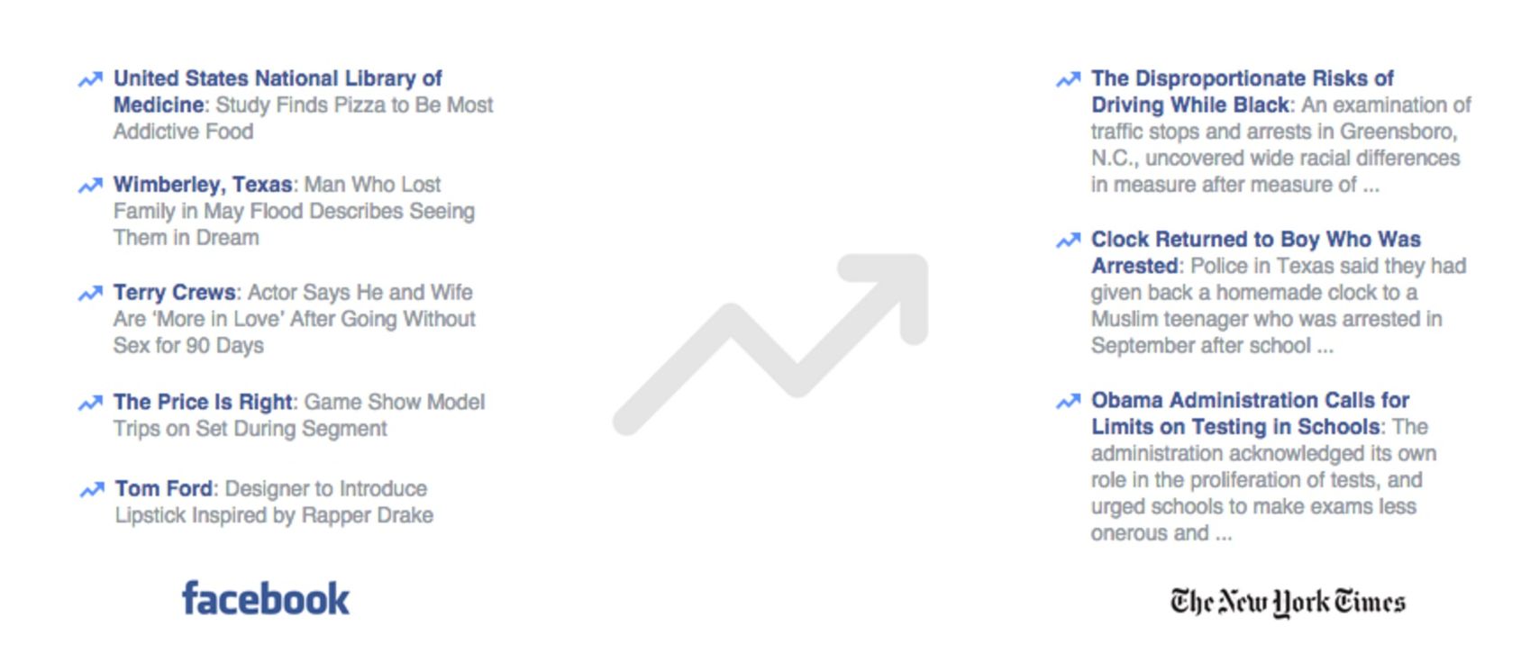Image resolution: width=1521 pixels, height=672 pixels.
Task: Open Obama Administration Calls for Limits on Testing
Action: (1250, 413)
